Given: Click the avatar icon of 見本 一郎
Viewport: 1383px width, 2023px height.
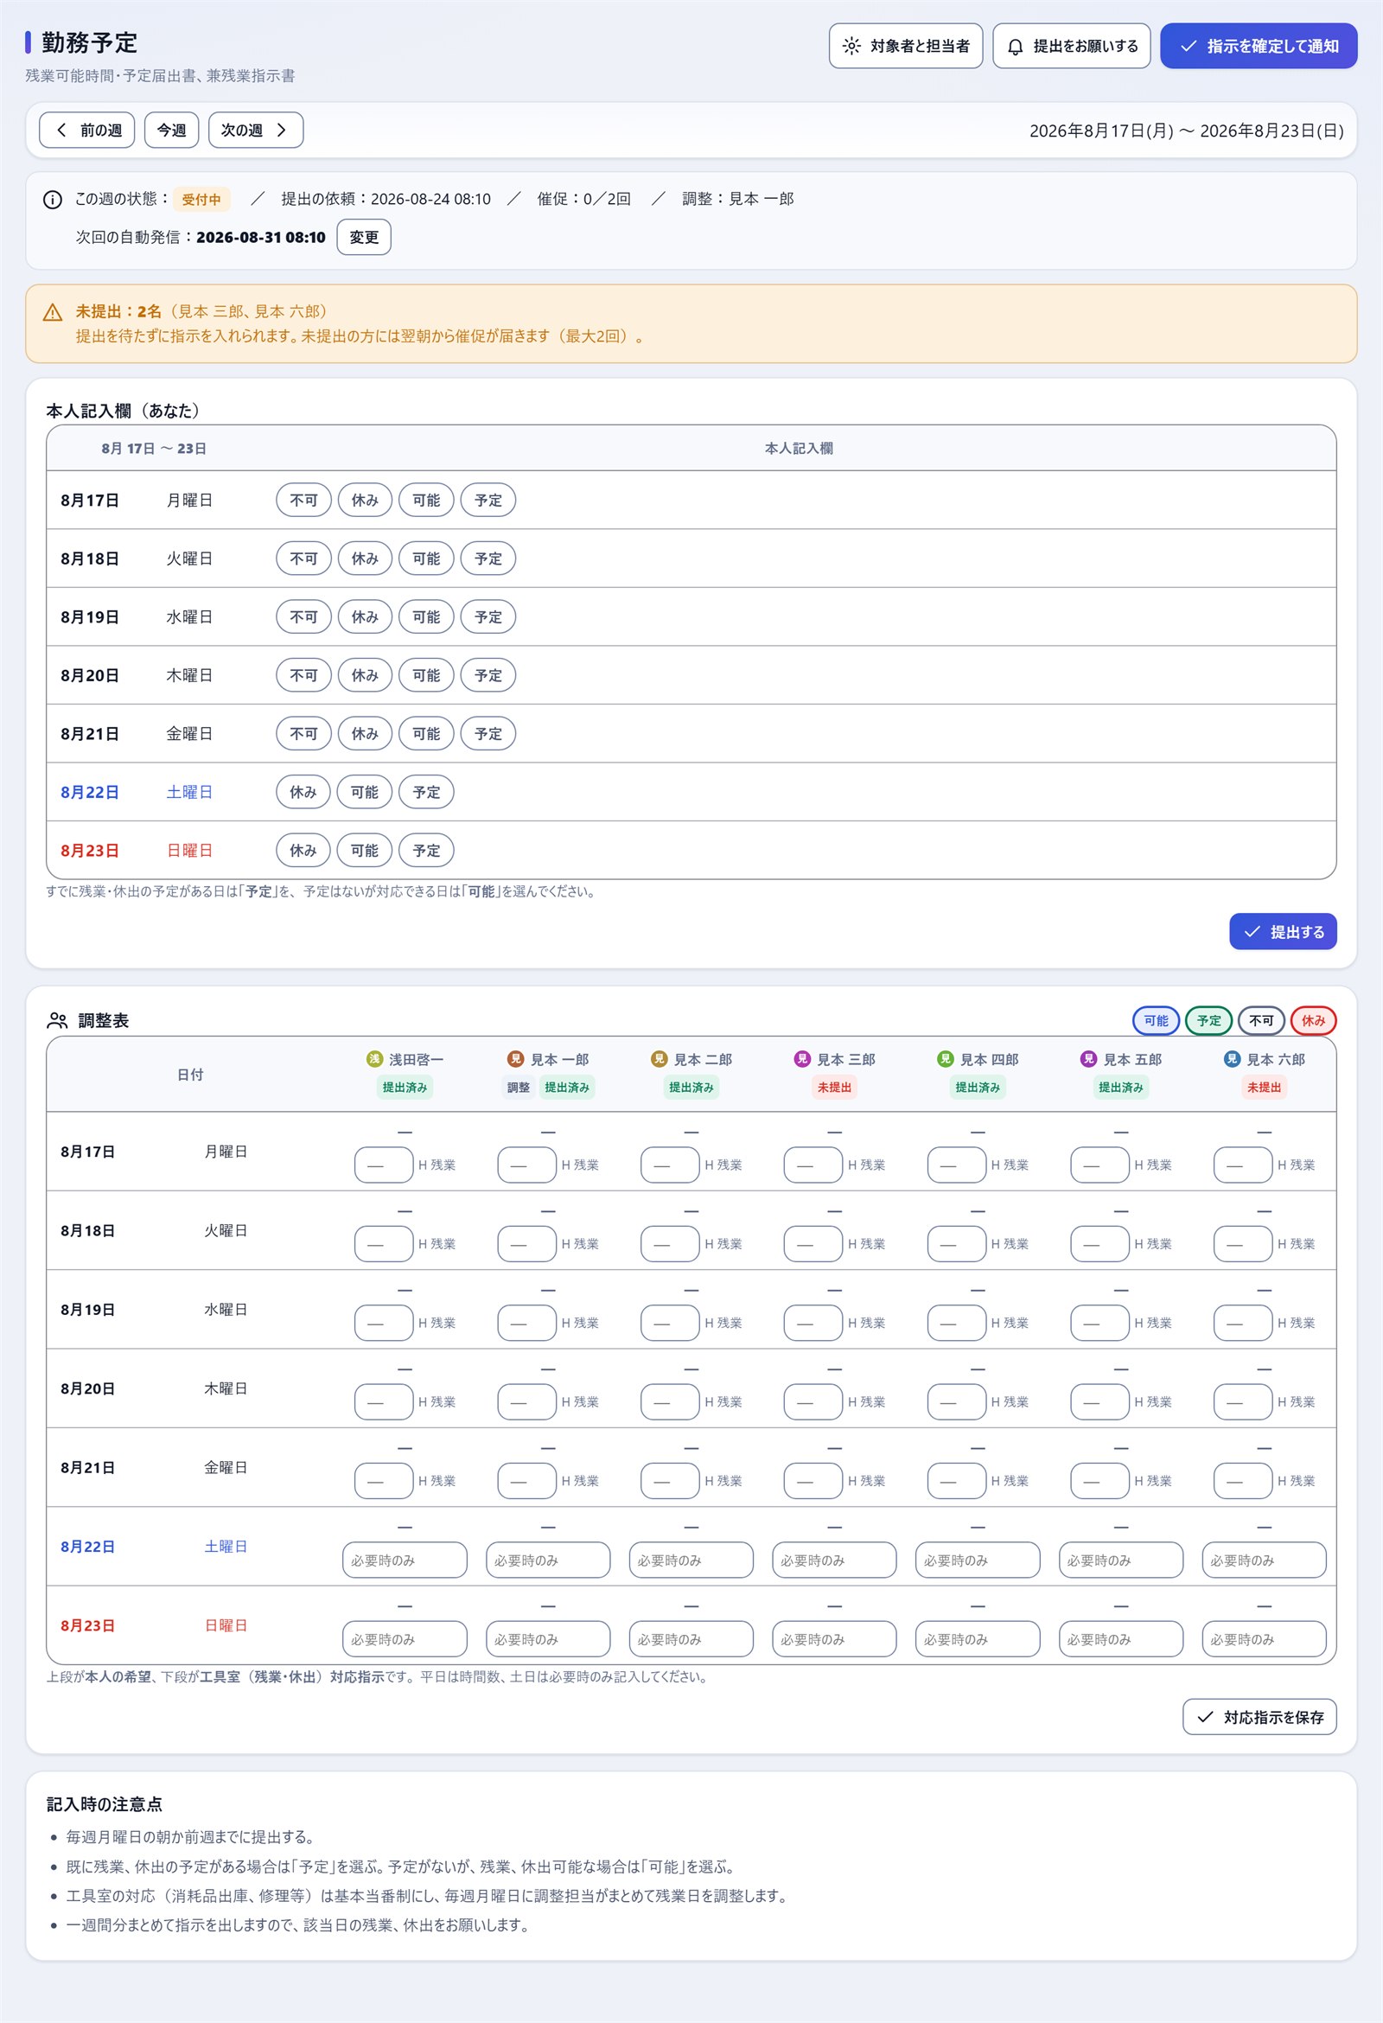Looking at the screenshot, I should click(x=515, y=1058).
